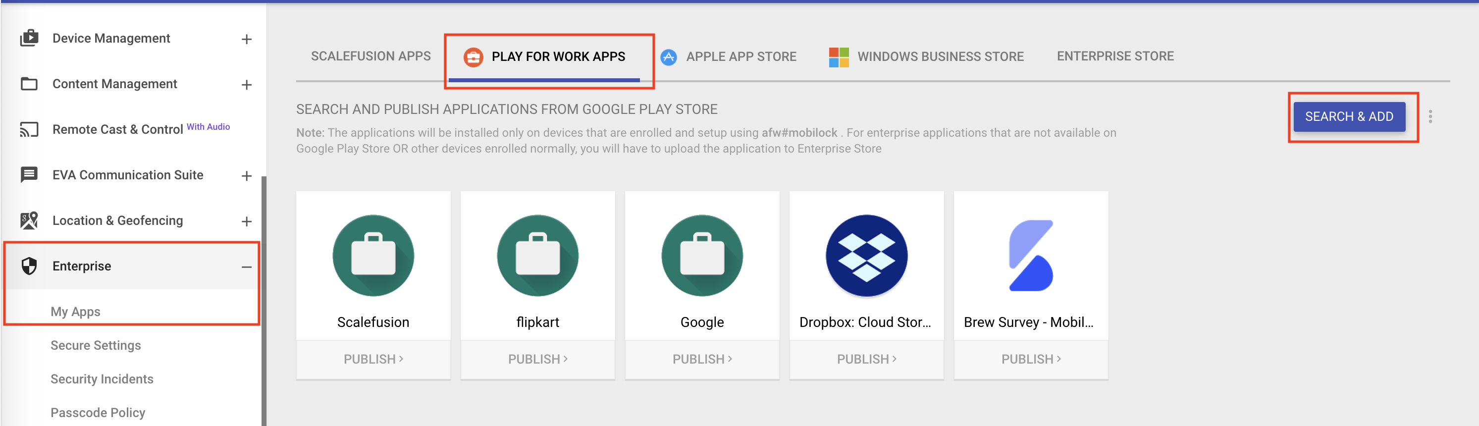The height and width of the screenshot is (426, 1479).
Task: Click the 'With Audio' label
Action: pos(209,126)
